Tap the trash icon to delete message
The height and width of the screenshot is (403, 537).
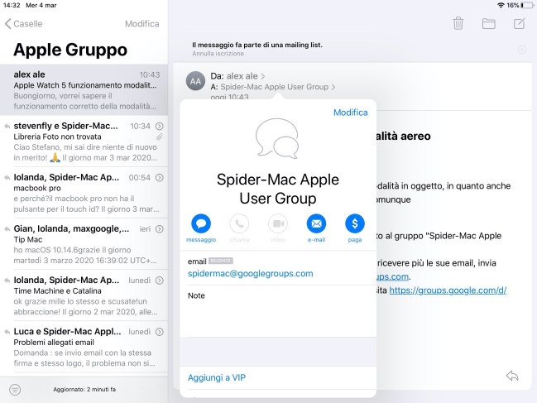coord(458,23)
